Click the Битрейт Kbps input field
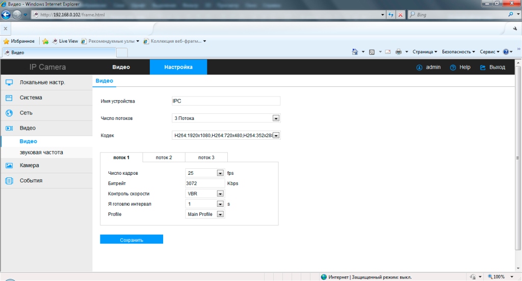522x281 pixels. (x=205, y=183)
